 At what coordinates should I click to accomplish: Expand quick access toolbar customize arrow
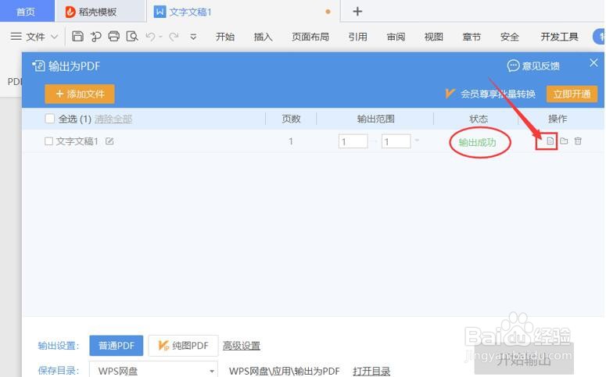(x=193, y=37)
